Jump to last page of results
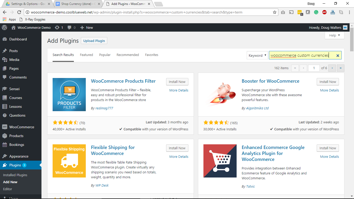The height and width of the screenshot is (199, 354). 341,68
